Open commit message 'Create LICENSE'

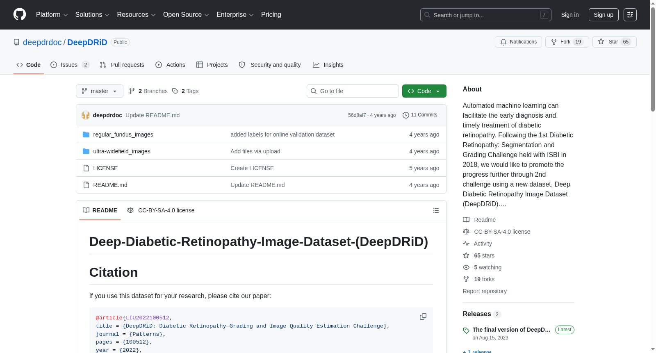(x=252, y=168)
